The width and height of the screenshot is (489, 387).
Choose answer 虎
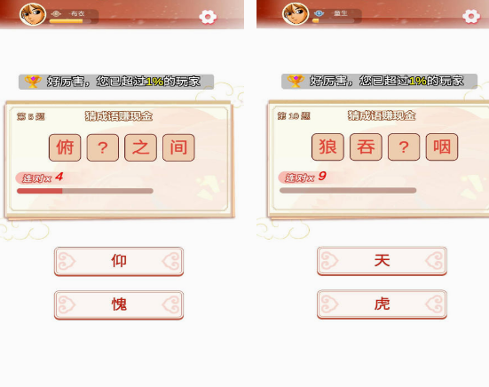click(x=382, y=304)
